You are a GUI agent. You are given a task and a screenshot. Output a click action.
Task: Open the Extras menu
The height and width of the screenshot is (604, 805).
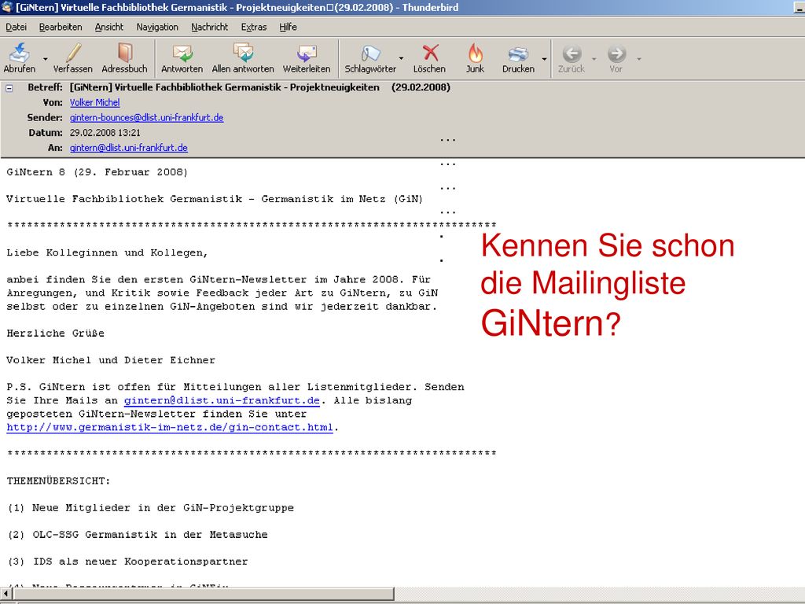pyautogui.click(x=254, y=27)
